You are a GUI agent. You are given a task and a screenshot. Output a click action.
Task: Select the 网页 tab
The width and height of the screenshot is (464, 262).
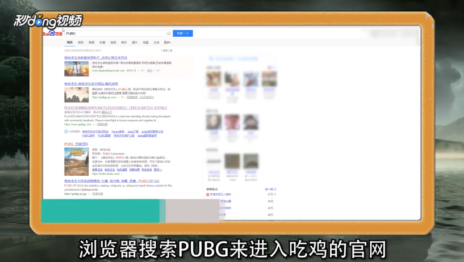[70, 43]
